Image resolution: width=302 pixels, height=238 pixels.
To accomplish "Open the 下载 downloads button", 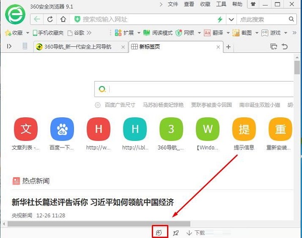I will click(195, 232).
